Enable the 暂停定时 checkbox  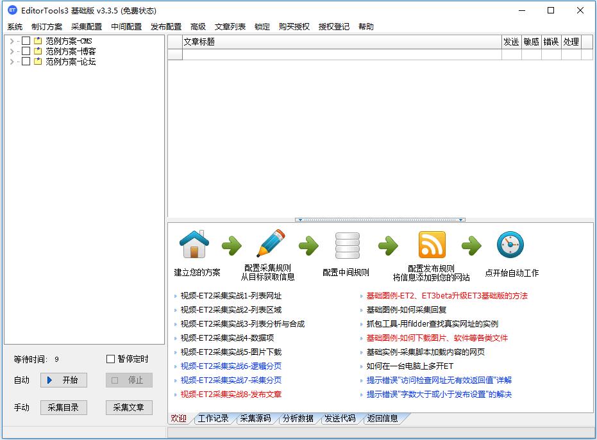110,359
